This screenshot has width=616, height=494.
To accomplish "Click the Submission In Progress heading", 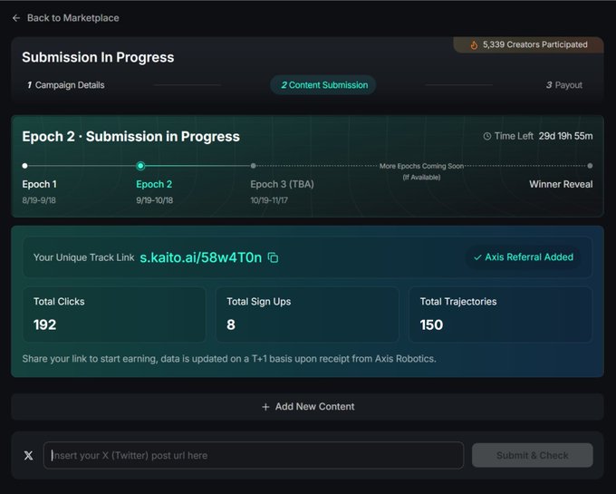I will (98, 57).
